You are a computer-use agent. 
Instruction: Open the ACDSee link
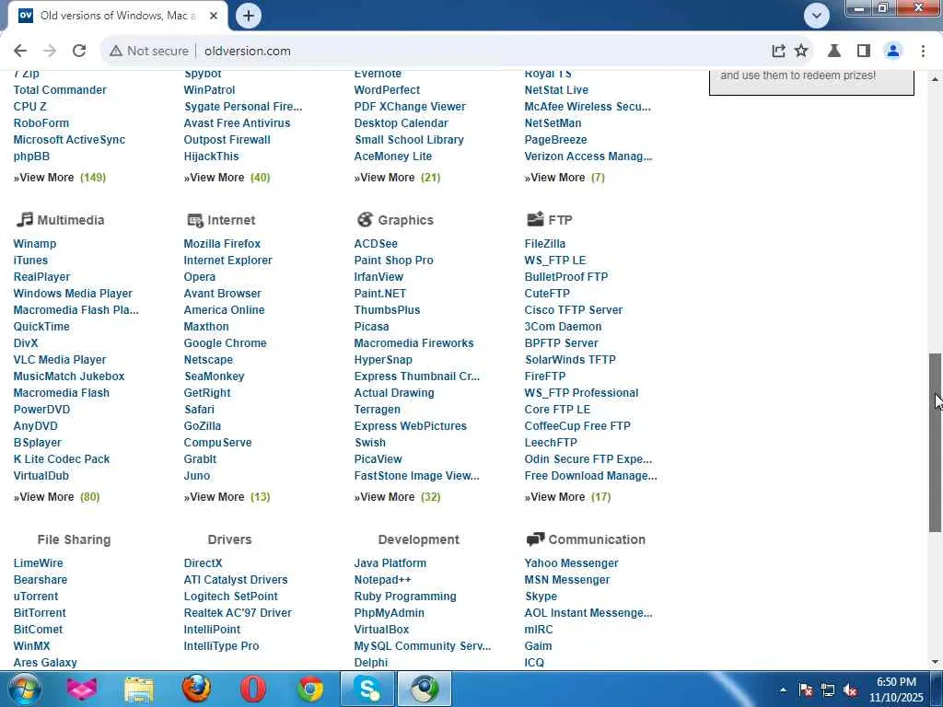pyautogui.click(x=376, y=244)
